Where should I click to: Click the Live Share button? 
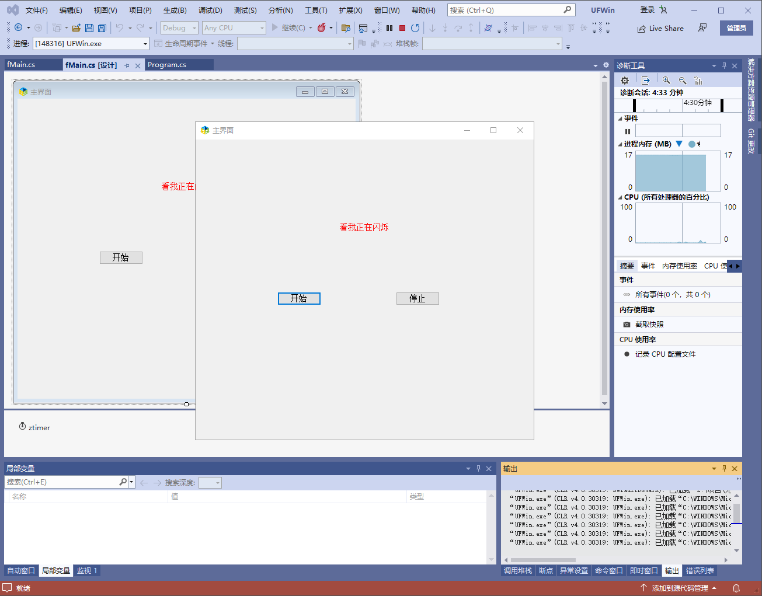coord(660,28)
